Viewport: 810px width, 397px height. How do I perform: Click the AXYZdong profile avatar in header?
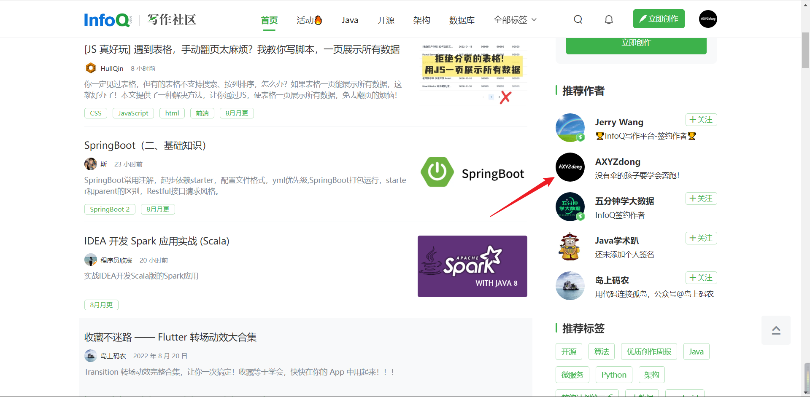708,19
